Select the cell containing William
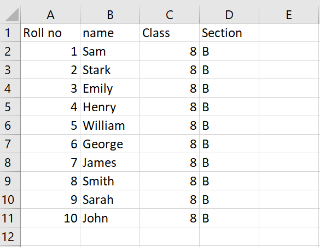 pos(110,125)
